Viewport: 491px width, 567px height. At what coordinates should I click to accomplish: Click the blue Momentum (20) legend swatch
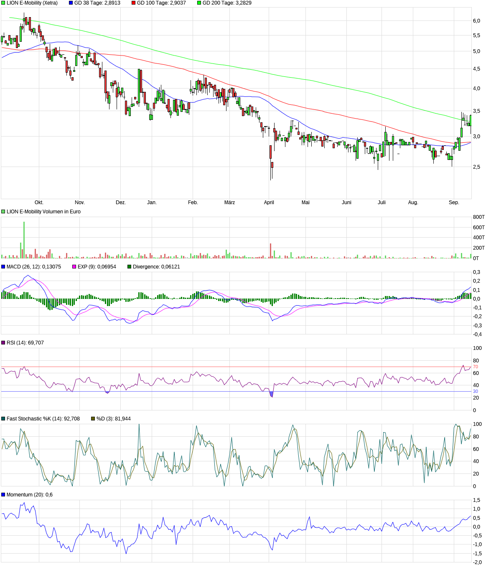(x=3, y=495)
